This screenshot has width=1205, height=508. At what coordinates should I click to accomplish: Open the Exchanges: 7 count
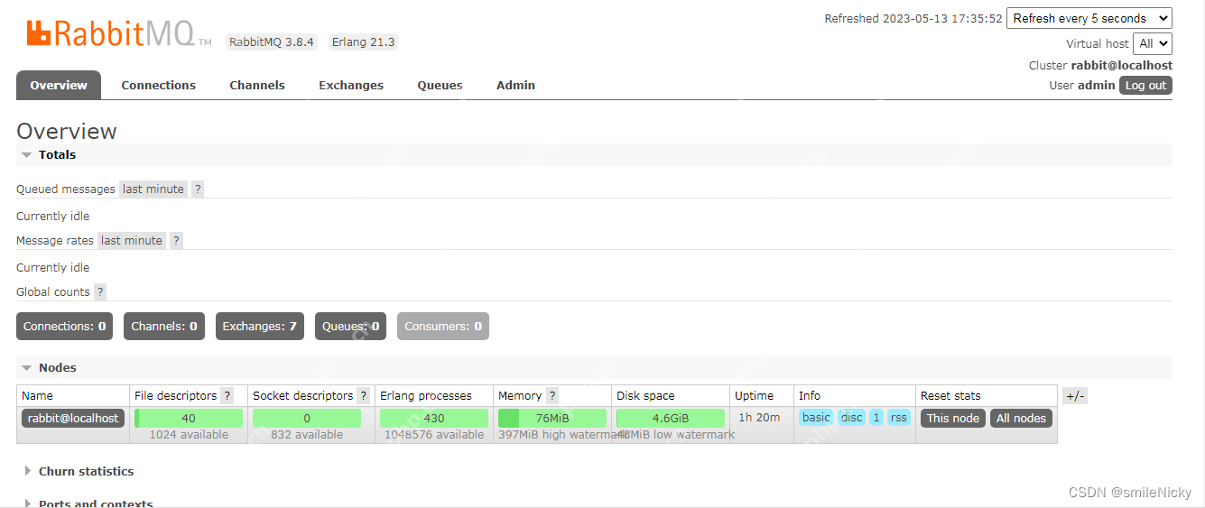click(x=260, y=327)
